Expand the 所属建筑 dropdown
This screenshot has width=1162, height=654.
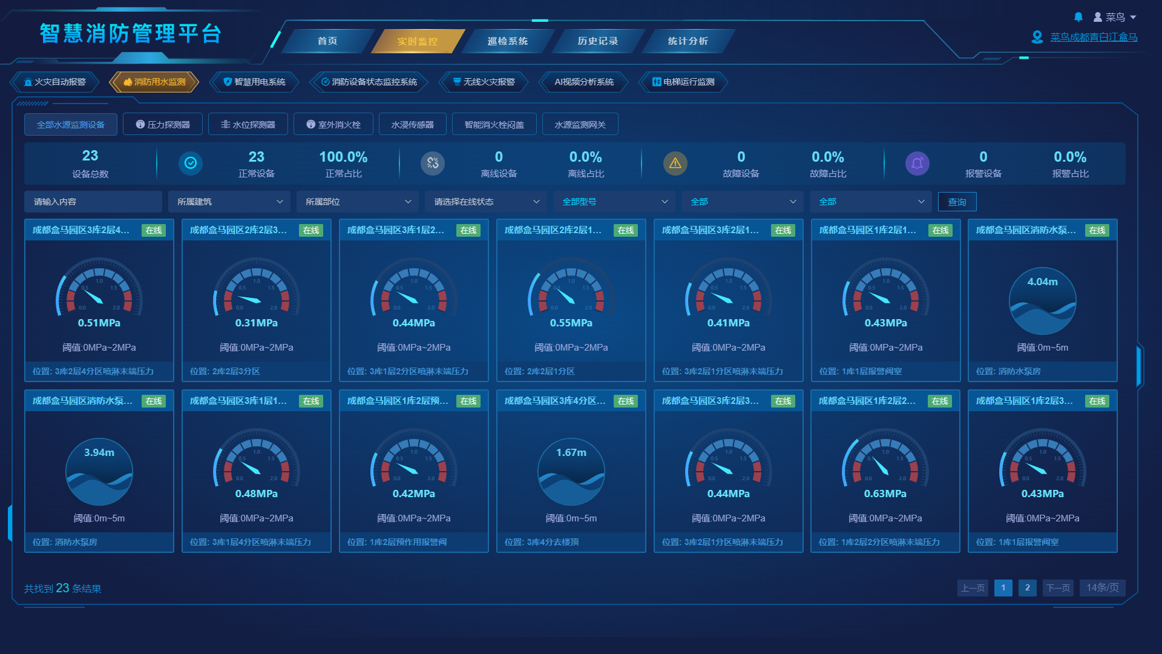pyautogui.click(x=229, y=202)
